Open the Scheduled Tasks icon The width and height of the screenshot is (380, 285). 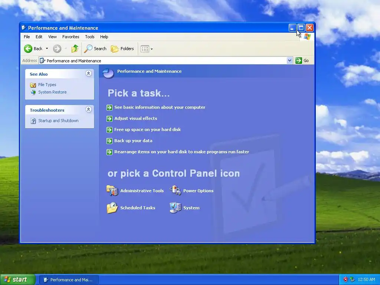click(x=112, y=208)
